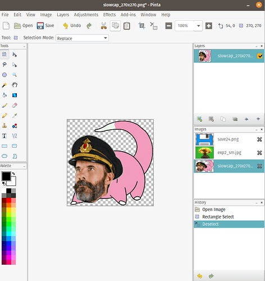Expand the zoom percentage dropdown arrow

198,26
